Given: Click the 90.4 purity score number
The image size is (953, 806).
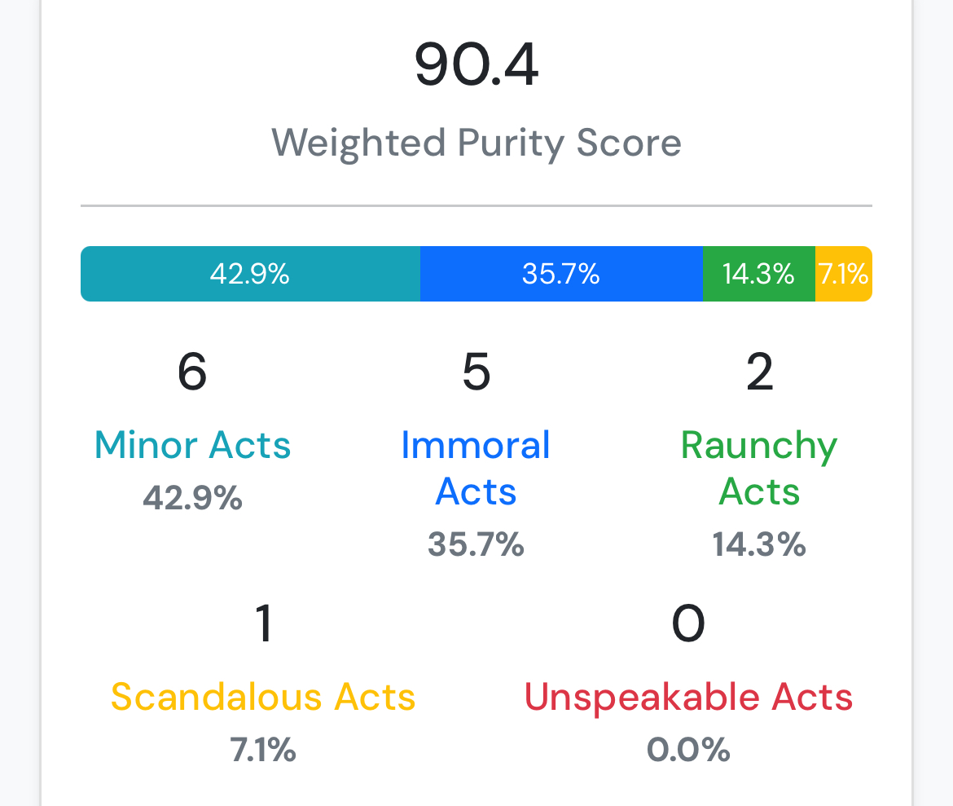Looking at the screenshot, I should coord(476,64).
